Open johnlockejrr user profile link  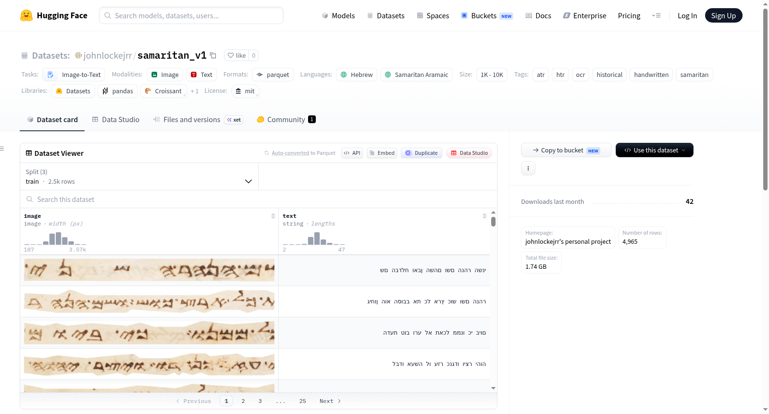[108, 55]
